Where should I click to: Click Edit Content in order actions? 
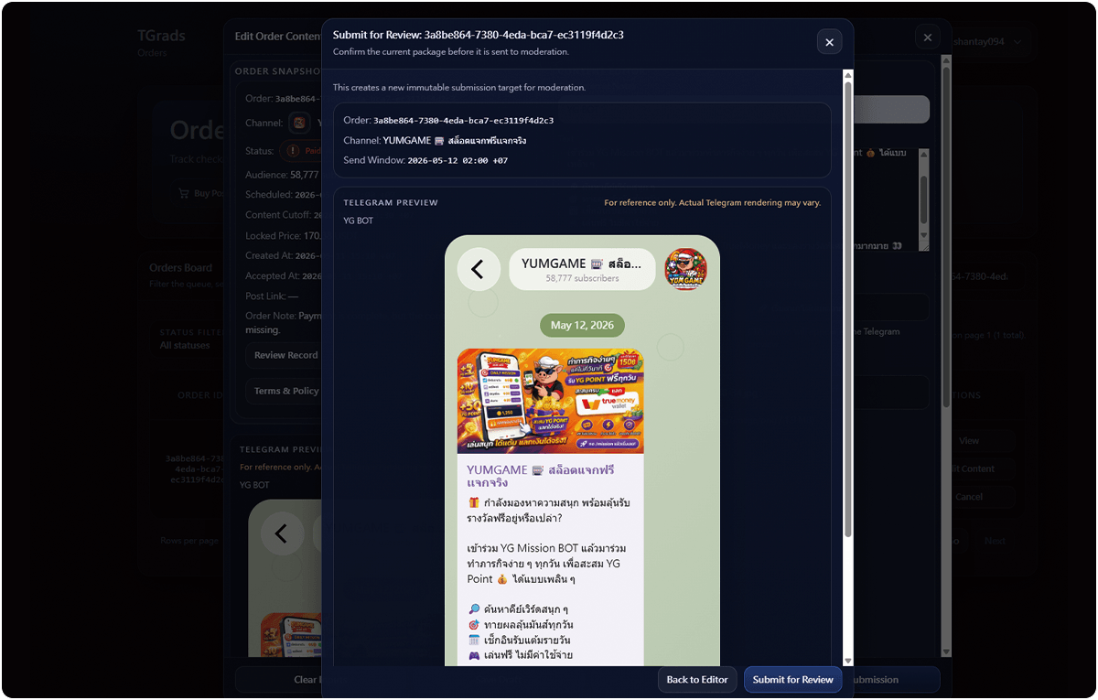[983, 468]
